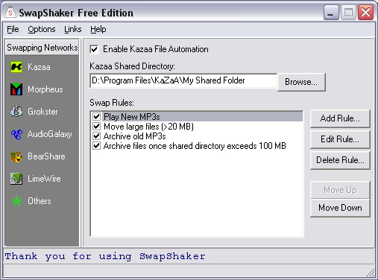Viewport: 378px width, 280px height.
Task: Click Delete Rule... button
Action: (x=340, y=160)
